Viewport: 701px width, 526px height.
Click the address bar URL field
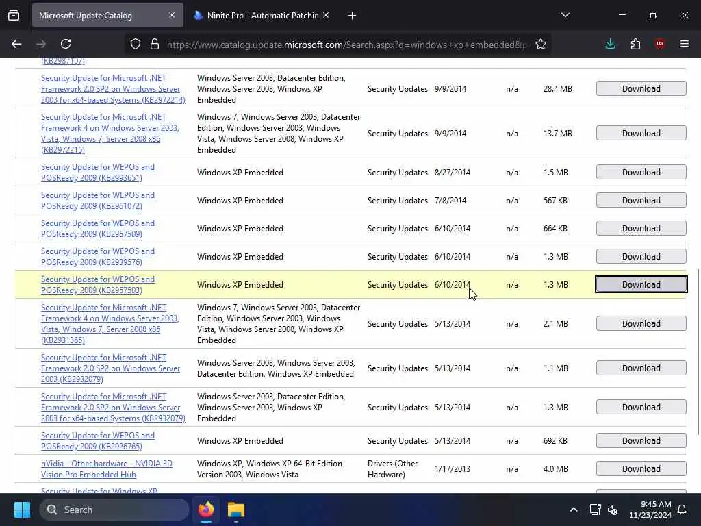tap(346, 45)
